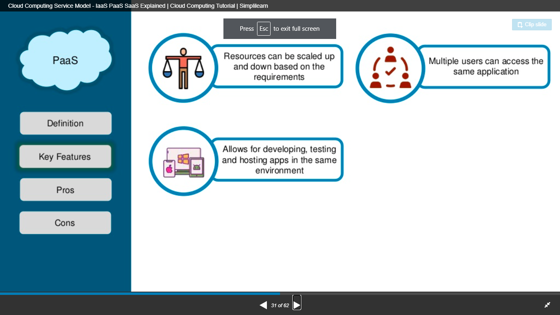Switch to the Cons section
The height and width of the screenshot is (315, 560).
[x=65, y=223]
